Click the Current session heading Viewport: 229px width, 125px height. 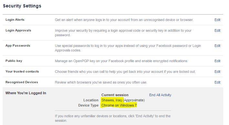click(115, 95)
